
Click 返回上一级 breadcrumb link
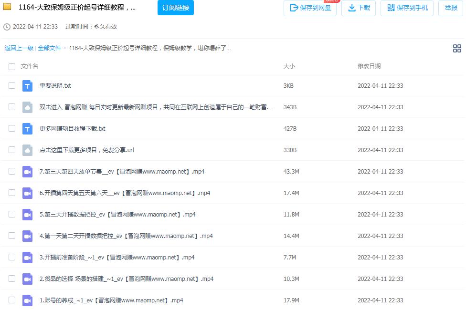[19, 48]
